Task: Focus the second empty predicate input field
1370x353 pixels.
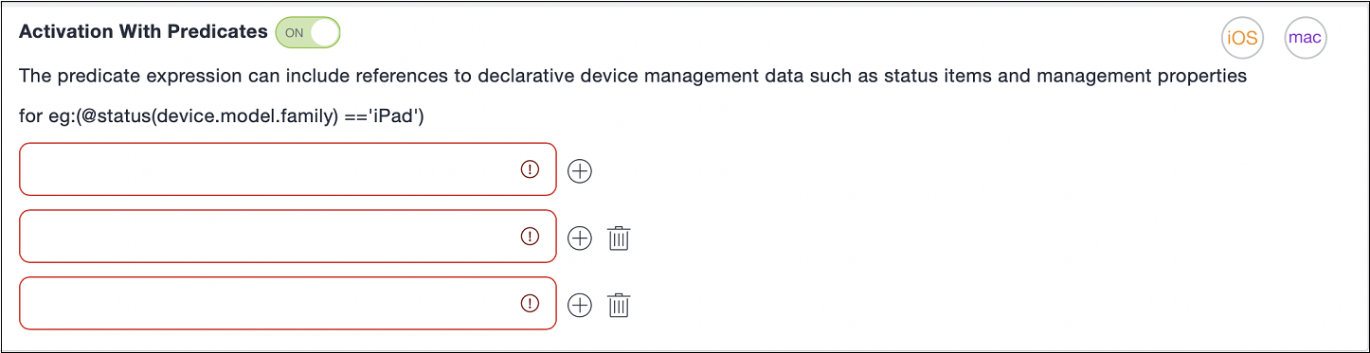Action: 288,237
